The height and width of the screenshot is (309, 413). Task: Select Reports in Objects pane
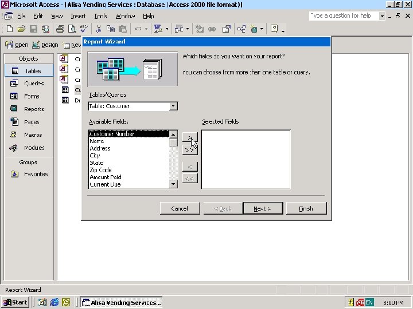(29, 109)
